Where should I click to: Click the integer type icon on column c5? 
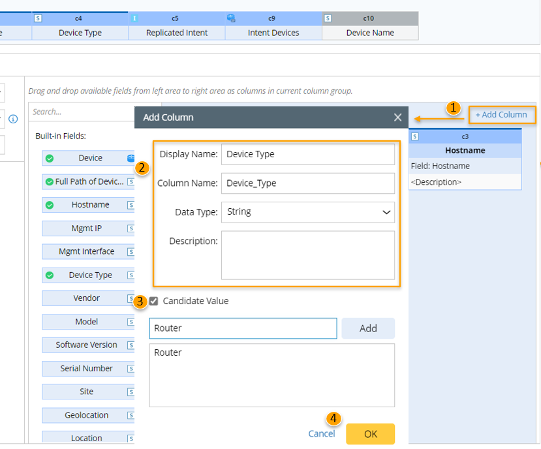tap(134, 18)
